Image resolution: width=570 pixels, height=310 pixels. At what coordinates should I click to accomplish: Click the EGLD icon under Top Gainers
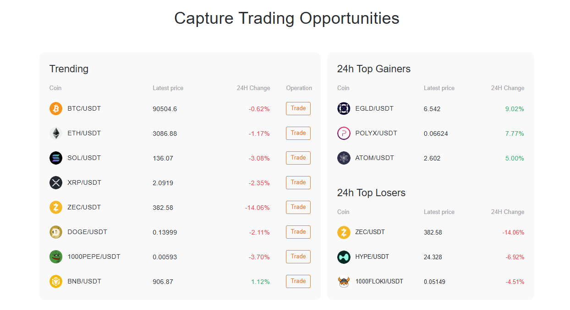tap(344, 108)
